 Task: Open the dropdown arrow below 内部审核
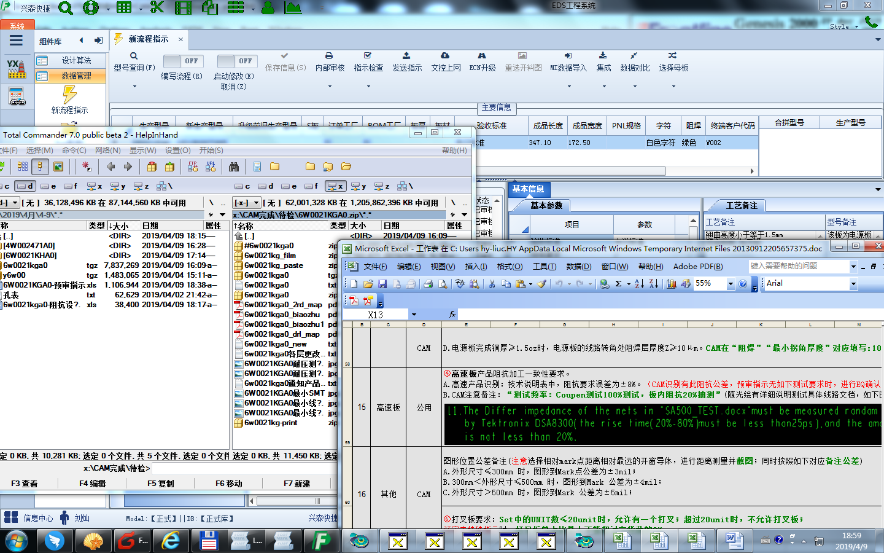tap(330, 87)
